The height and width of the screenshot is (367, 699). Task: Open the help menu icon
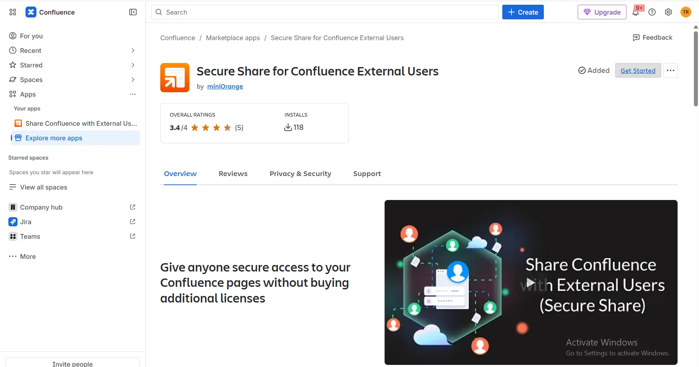(x=652, y=12)
